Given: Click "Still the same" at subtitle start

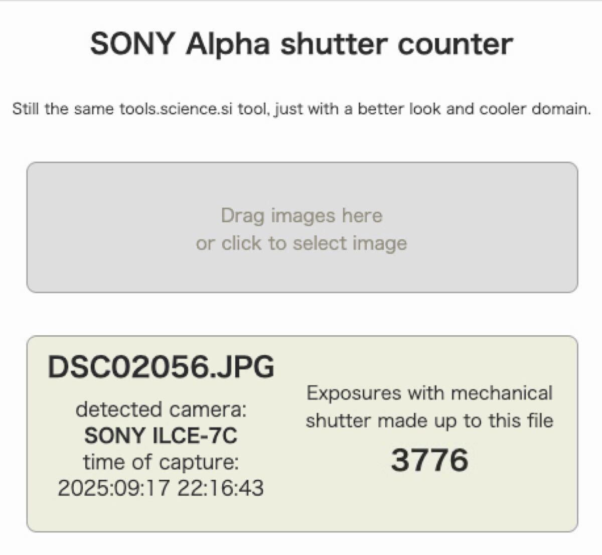Looking at the screenshot, I should (63, 109).
